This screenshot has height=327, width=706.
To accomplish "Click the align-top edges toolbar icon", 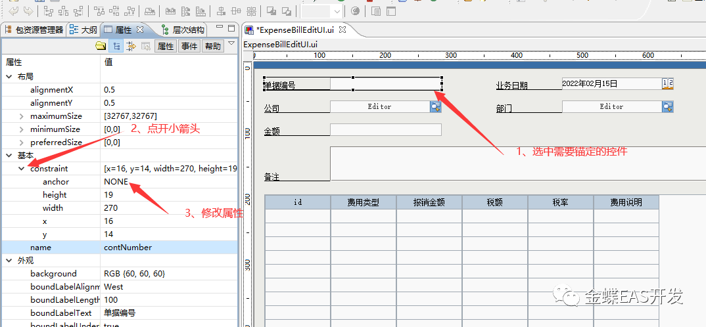I will tap(99, 11).
